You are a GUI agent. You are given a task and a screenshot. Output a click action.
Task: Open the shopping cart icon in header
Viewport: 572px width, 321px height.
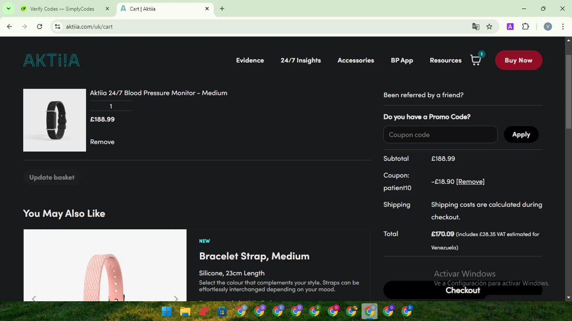[476, 60]
